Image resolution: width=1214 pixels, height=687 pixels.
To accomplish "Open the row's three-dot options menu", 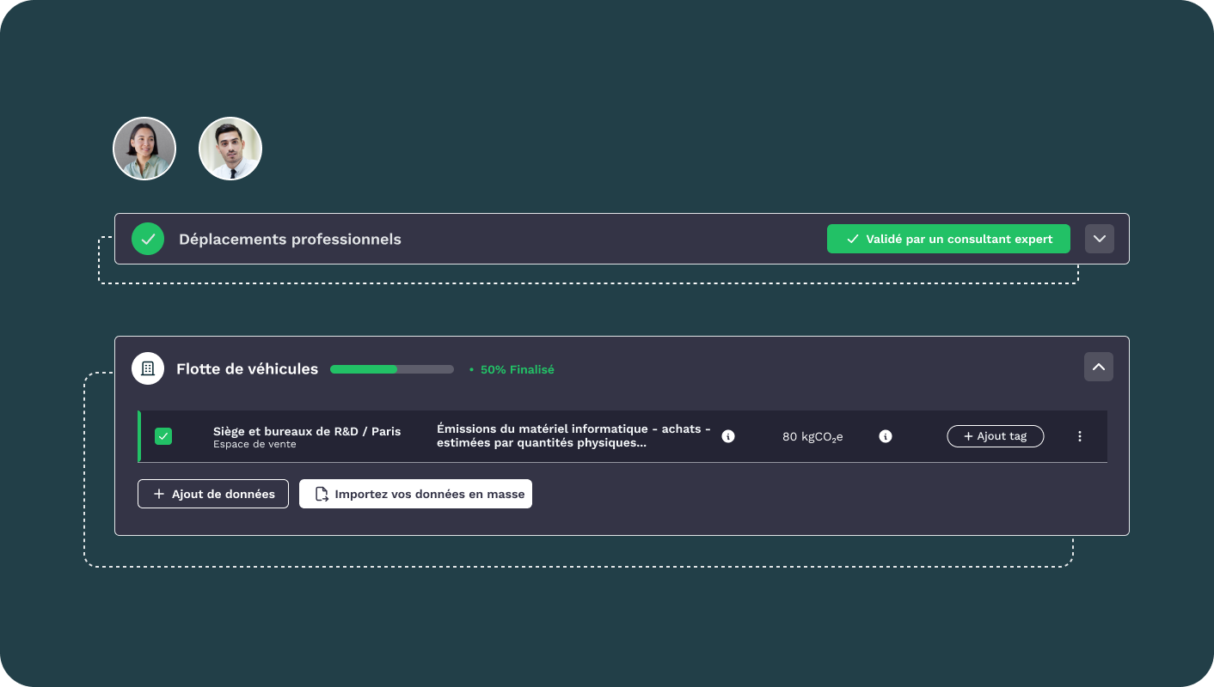I will click(1080, 436).
